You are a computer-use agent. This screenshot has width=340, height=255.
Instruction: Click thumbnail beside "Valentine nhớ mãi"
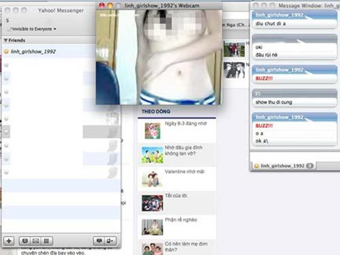152,179
